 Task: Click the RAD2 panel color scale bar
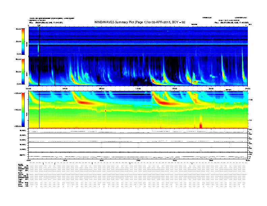[23, 41]
